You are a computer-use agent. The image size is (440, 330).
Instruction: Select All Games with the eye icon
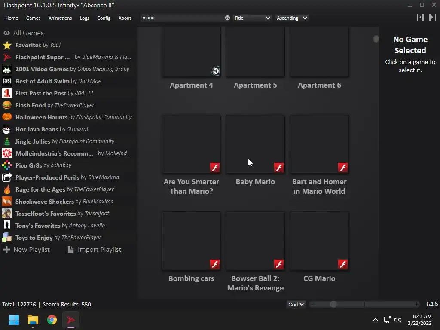click(x=7, y=33)
